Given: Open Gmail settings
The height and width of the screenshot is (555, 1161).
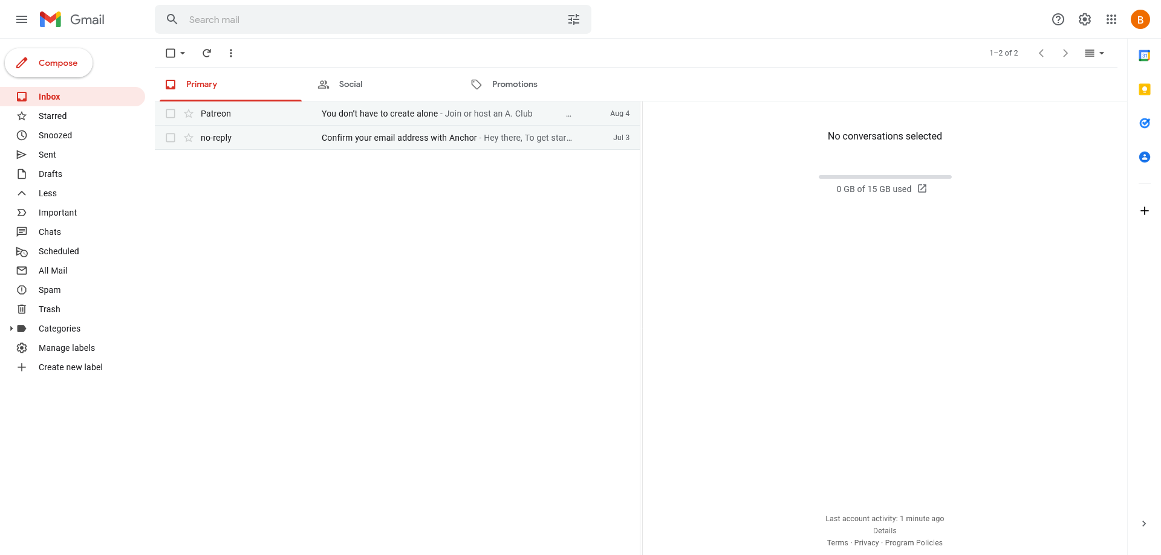Looking at the screenshot, I should [1084, 19].
